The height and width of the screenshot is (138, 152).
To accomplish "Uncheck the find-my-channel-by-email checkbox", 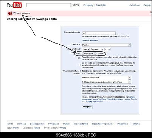I will [x=79, y=58].
